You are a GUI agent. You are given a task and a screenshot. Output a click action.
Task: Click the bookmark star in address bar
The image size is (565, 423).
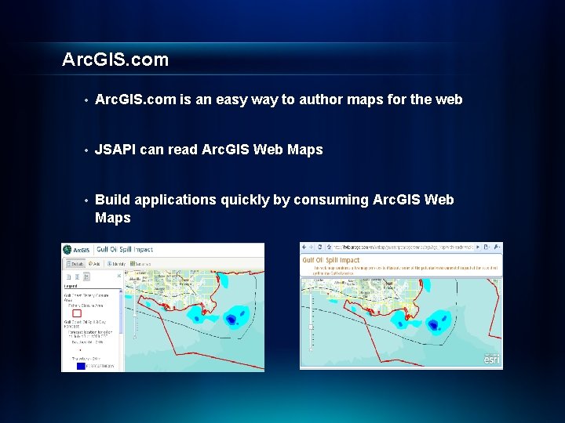click(x=329, y=247)
